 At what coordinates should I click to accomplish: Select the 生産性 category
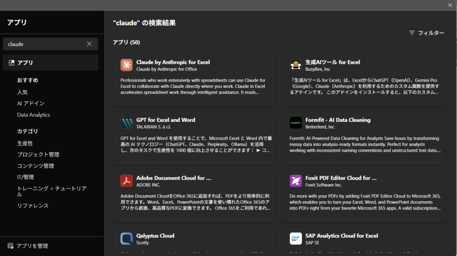tap(25, 143)
